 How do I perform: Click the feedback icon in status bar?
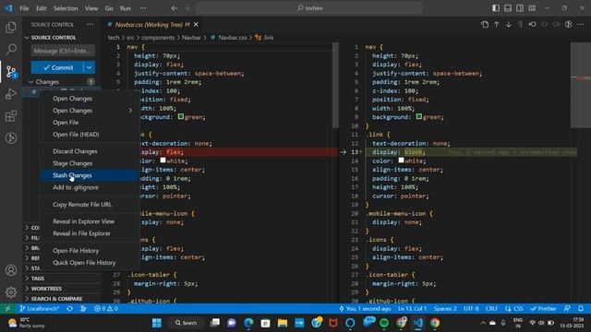[x=567, y=308]
